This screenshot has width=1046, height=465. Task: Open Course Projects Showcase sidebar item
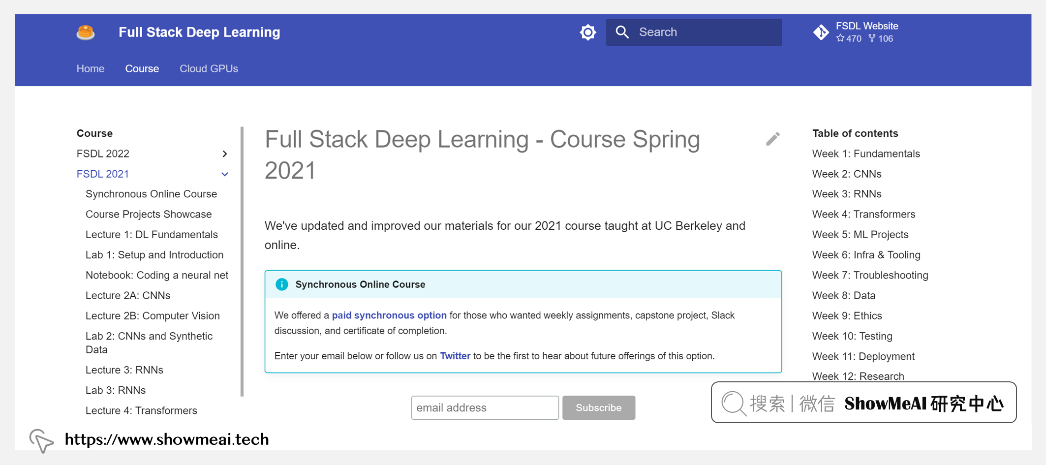(x=149, y=214)
